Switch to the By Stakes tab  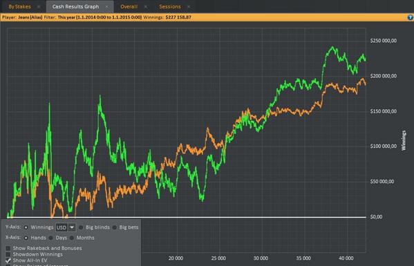click(x=19, y=7)
